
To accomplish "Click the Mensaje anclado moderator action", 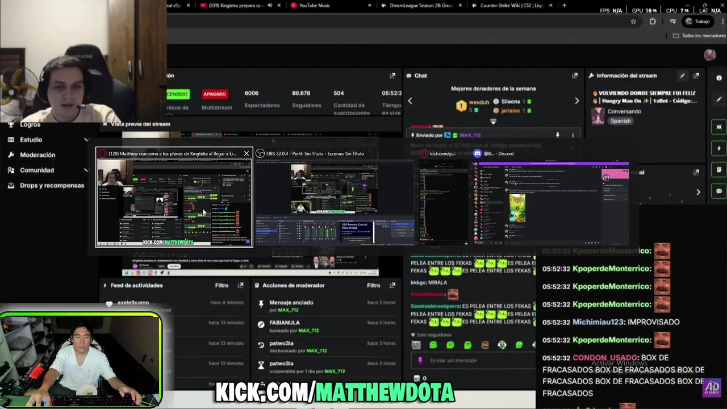I will [x=326, y=306].
